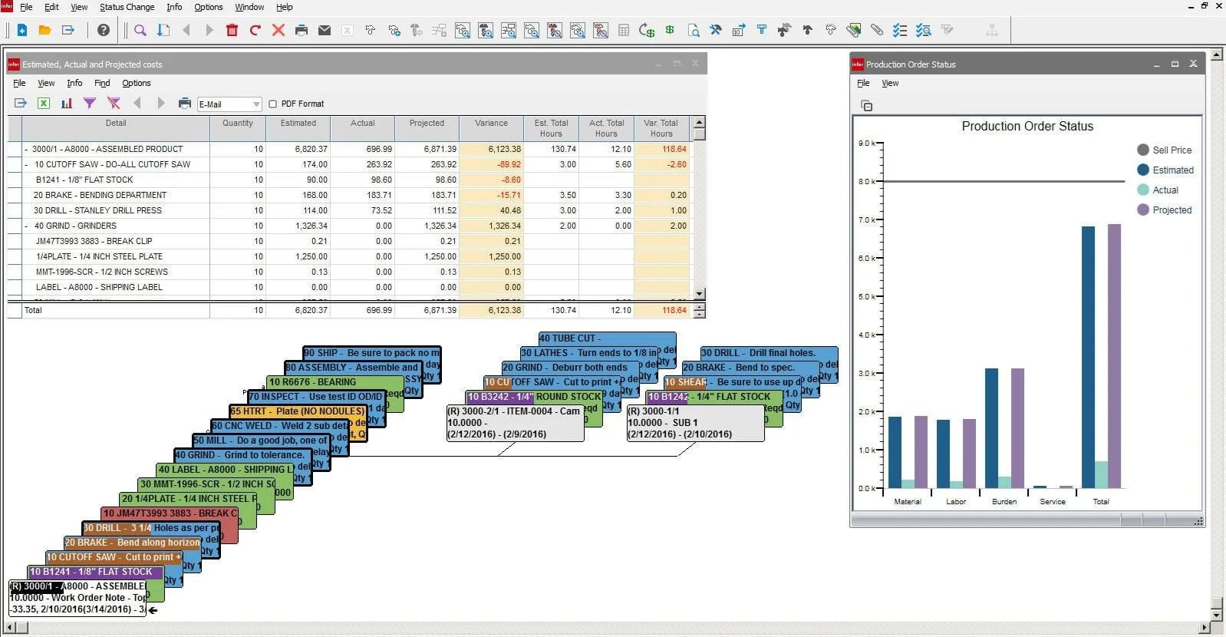Click the costs table scroll up arrow
The width and height of the screenshot is (1226, 637).
[x=699, y=122]
